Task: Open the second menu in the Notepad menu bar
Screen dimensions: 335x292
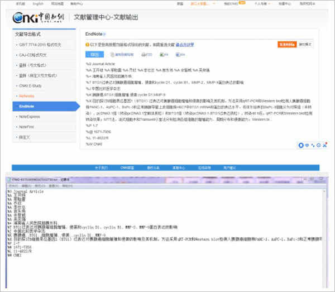Action: click(x=26, y=186)
